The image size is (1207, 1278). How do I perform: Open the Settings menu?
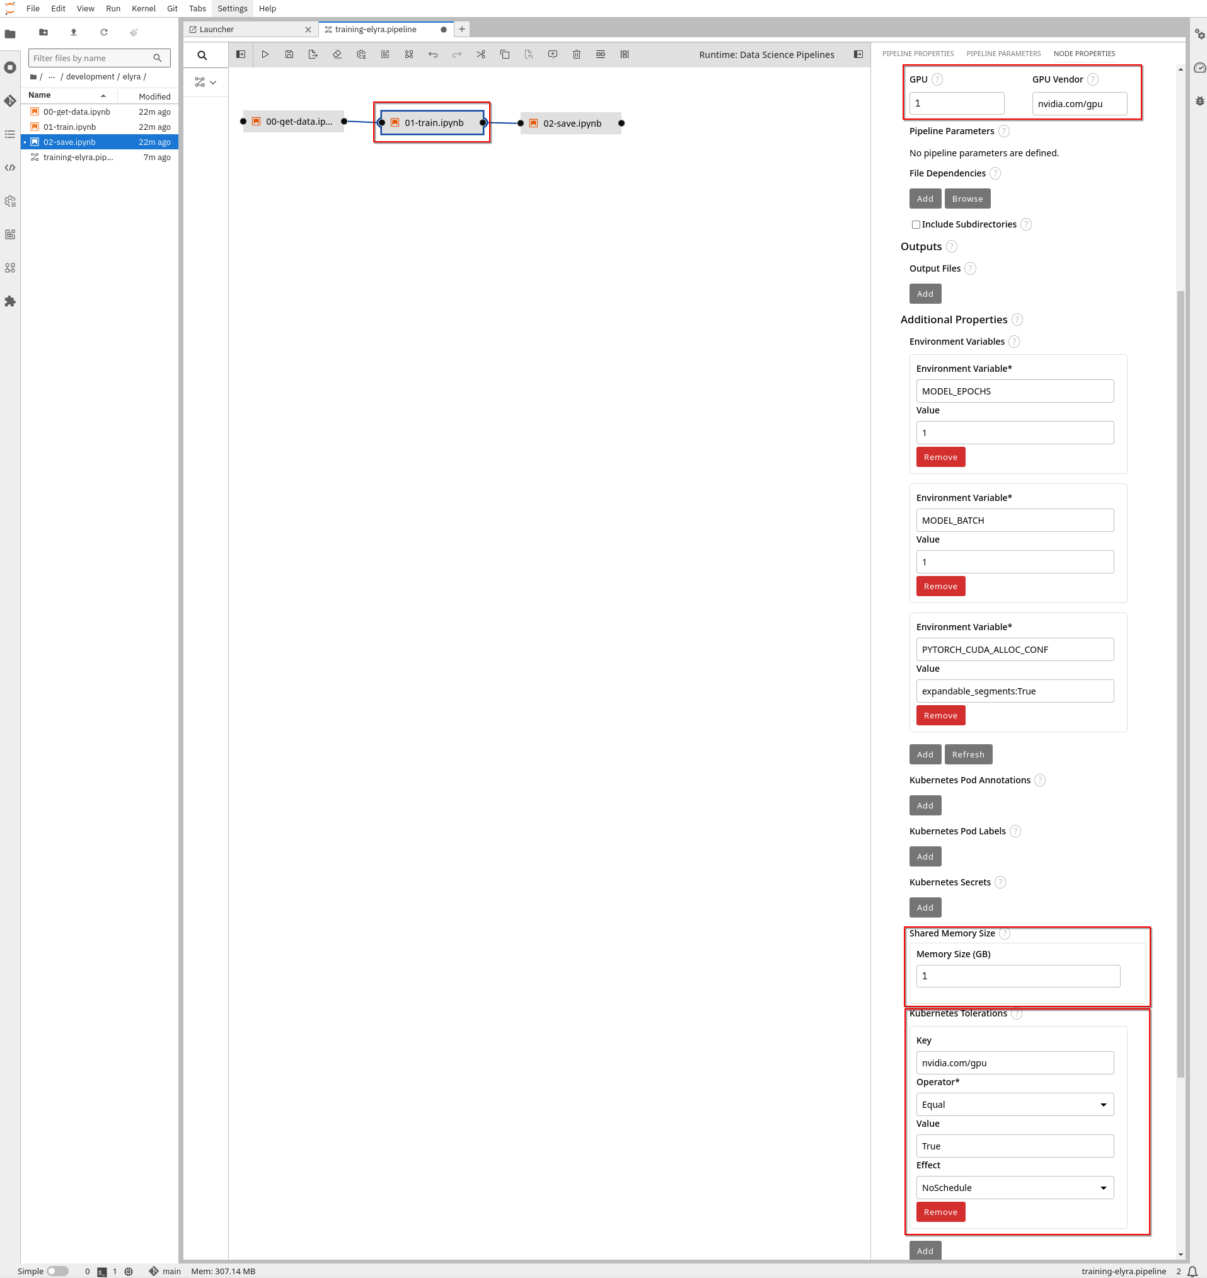tap(233, 8)
